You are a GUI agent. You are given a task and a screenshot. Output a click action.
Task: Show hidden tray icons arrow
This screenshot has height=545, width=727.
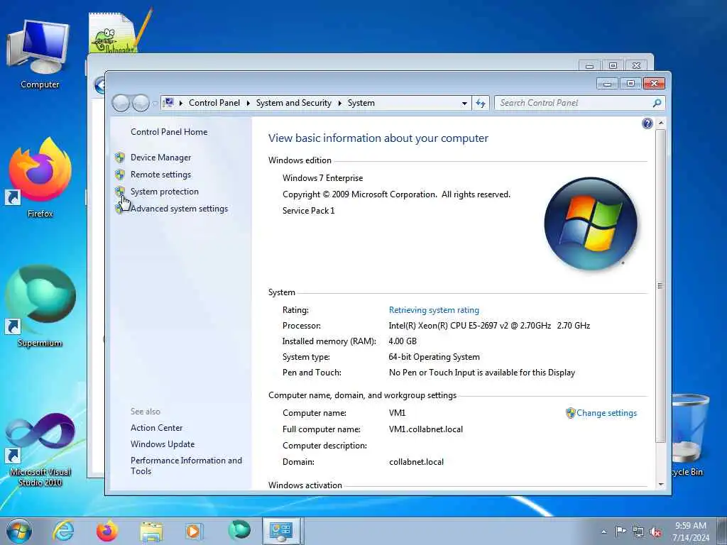pos(603,532)
